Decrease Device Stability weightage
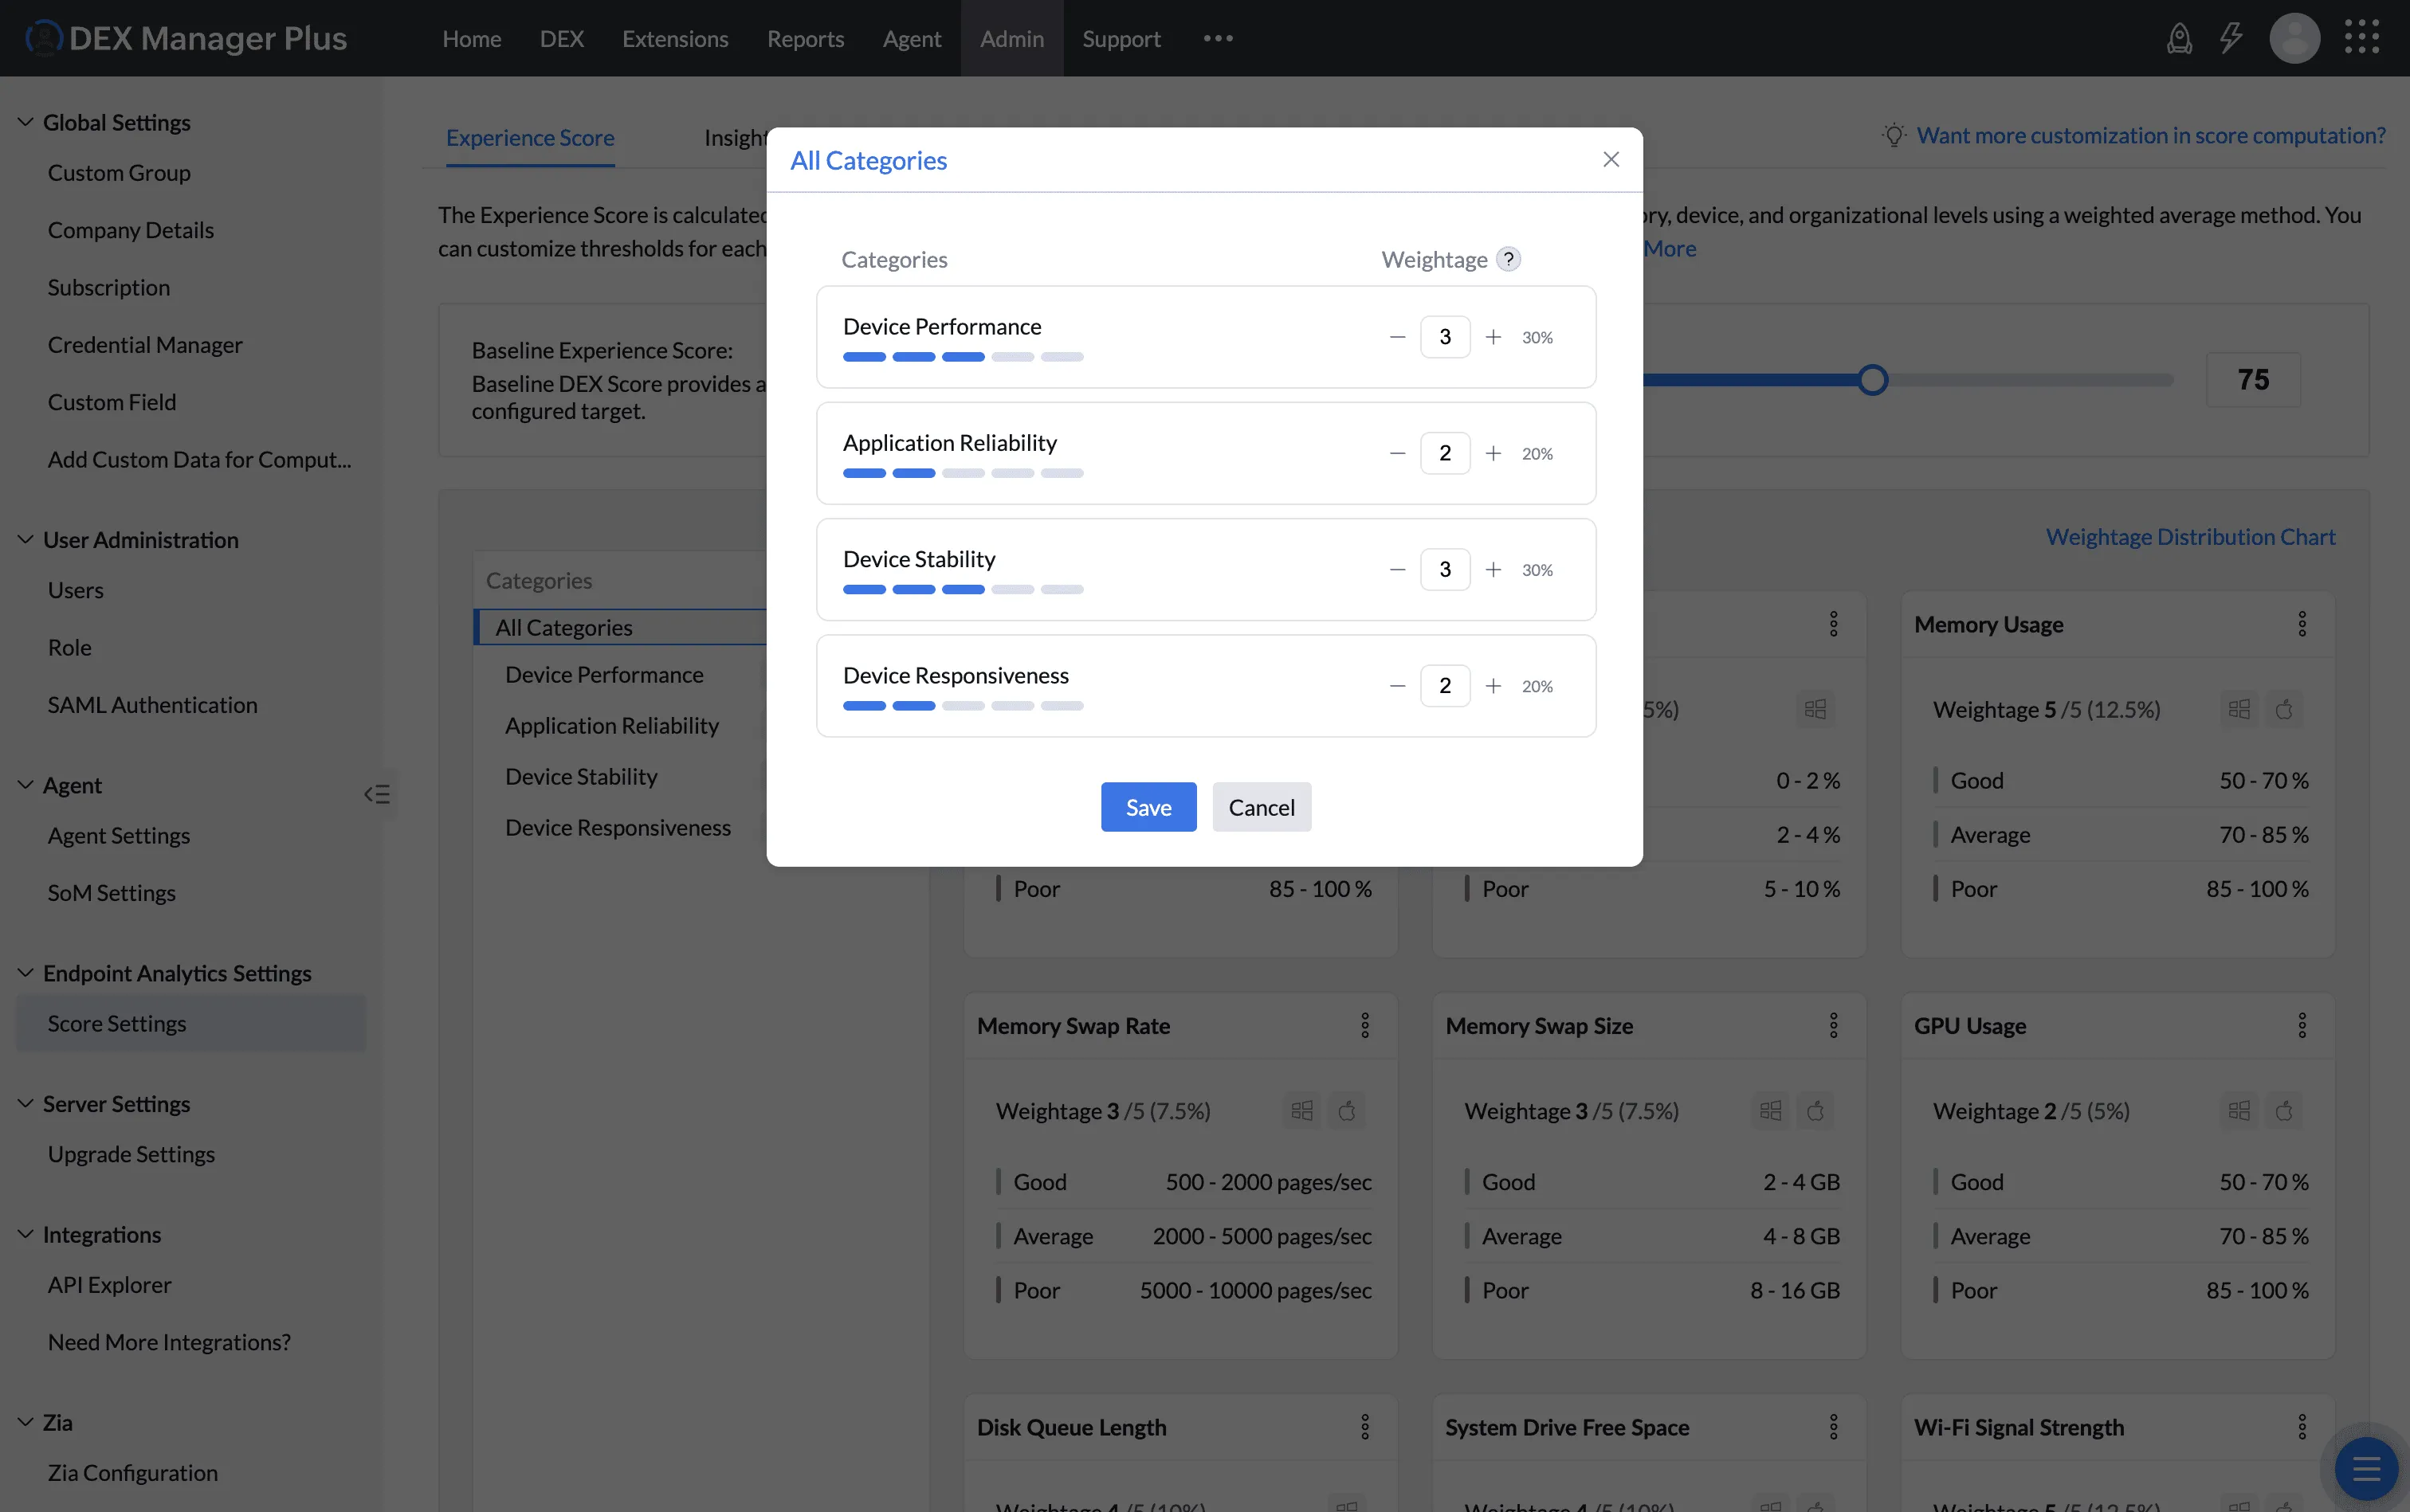The width and height of the screenshot is (2410, 1512). [x=1396, y=569]
